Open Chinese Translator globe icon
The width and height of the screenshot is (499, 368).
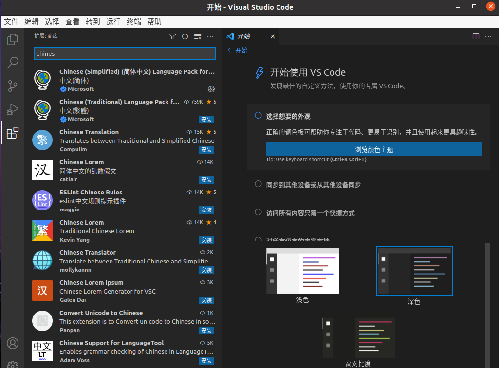(x=42, y=261)
